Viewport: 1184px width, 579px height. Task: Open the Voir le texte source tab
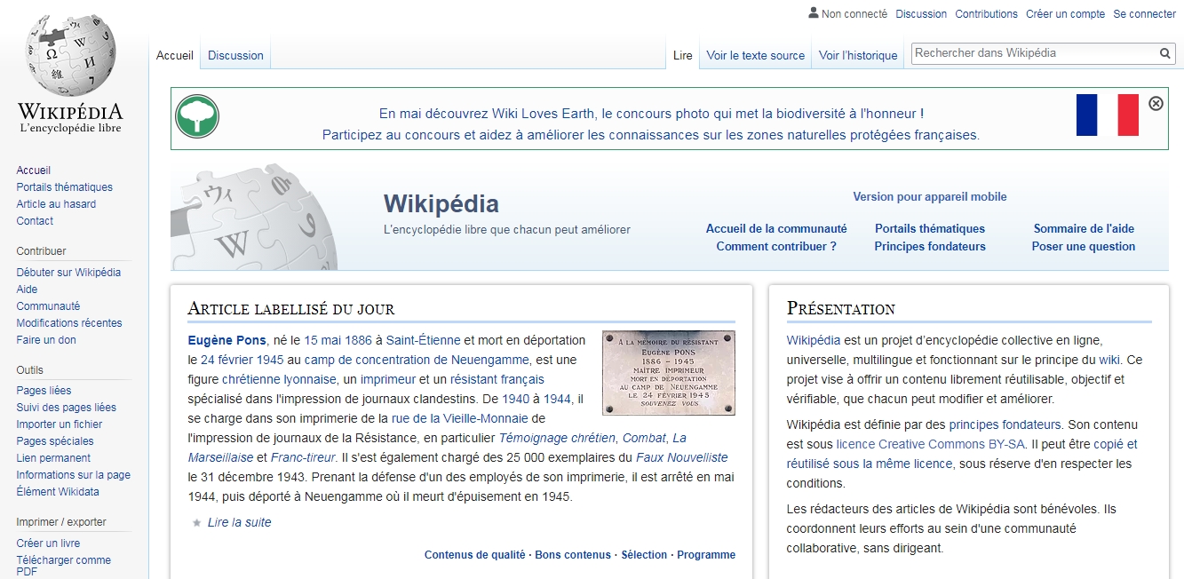tap(755, 55)
